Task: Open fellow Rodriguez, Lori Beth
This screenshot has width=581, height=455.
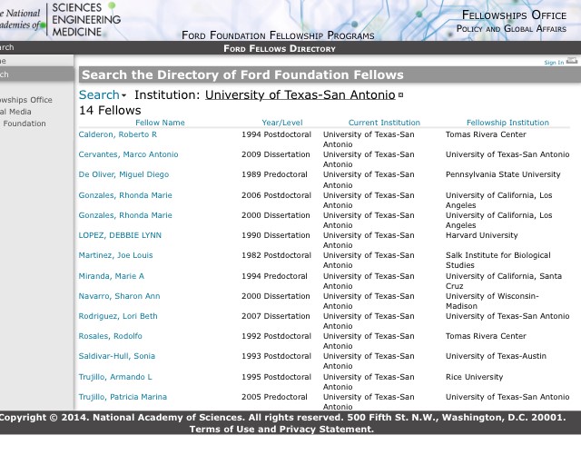Action: coord(118,316)
